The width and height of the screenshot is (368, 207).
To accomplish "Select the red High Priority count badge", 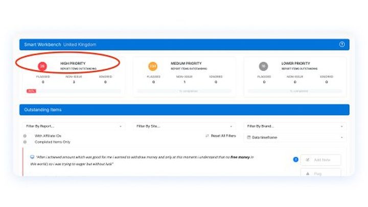I will click(x=42, y=66).
